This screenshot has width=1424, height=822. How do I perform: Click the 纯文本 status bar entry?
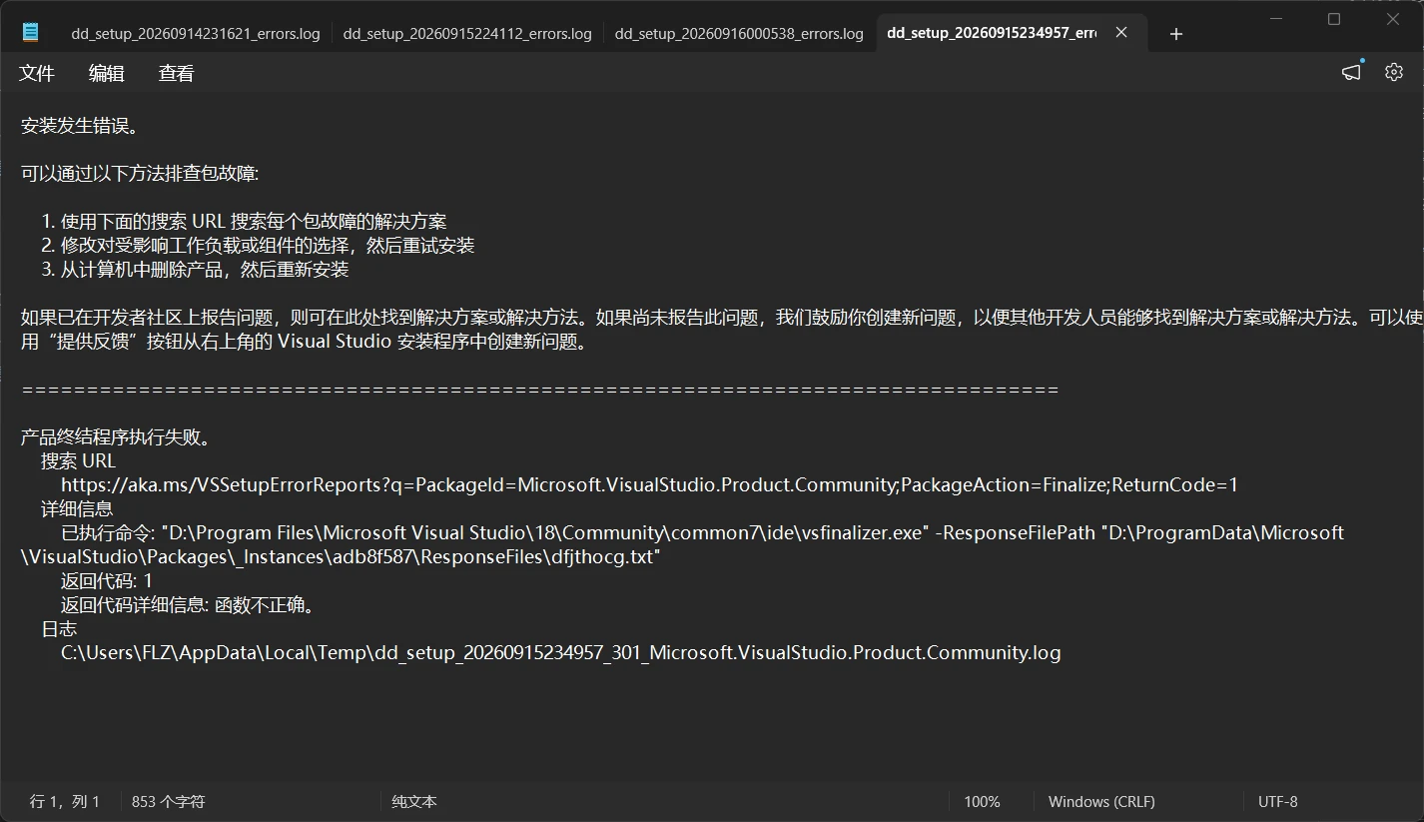[414, 802]
